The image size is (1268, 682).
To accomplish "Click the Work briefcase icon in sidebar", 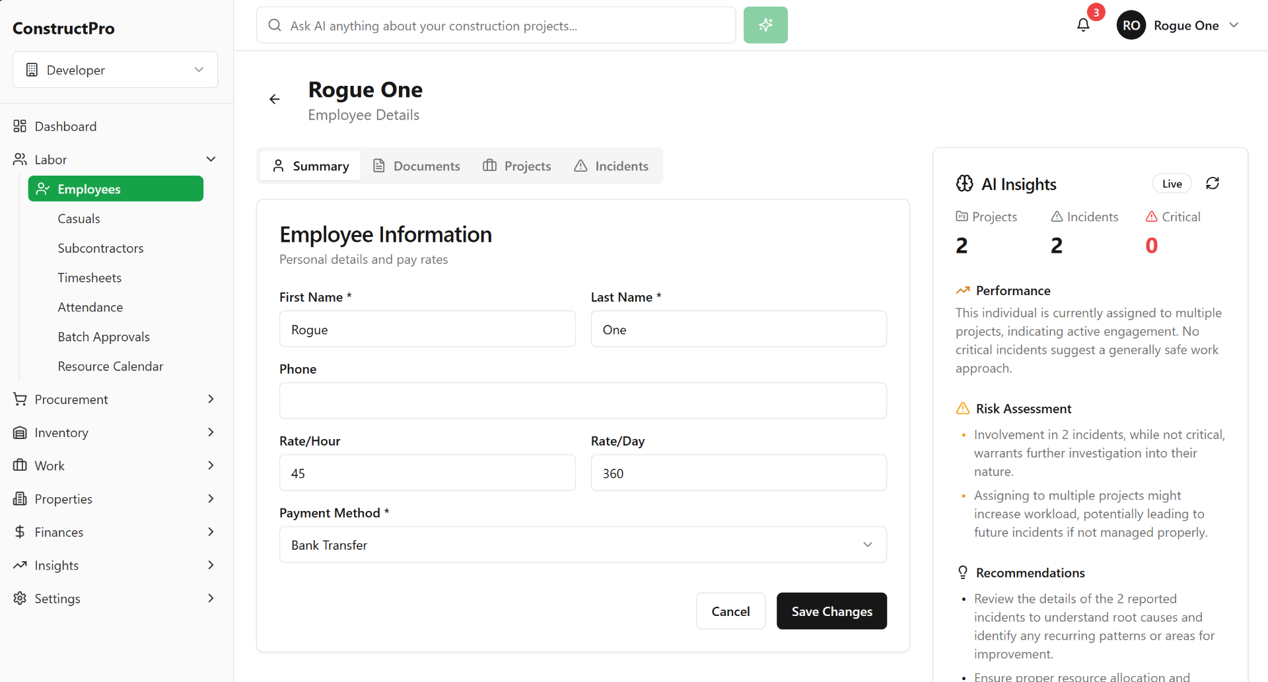I will coord(19,465).
